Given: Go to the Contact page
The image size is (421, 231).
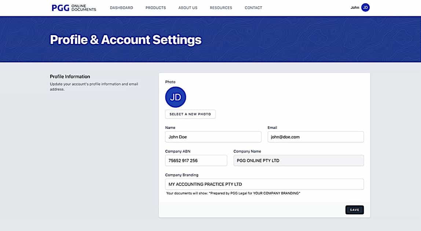Looking at the screenshot, I should 253,7.
